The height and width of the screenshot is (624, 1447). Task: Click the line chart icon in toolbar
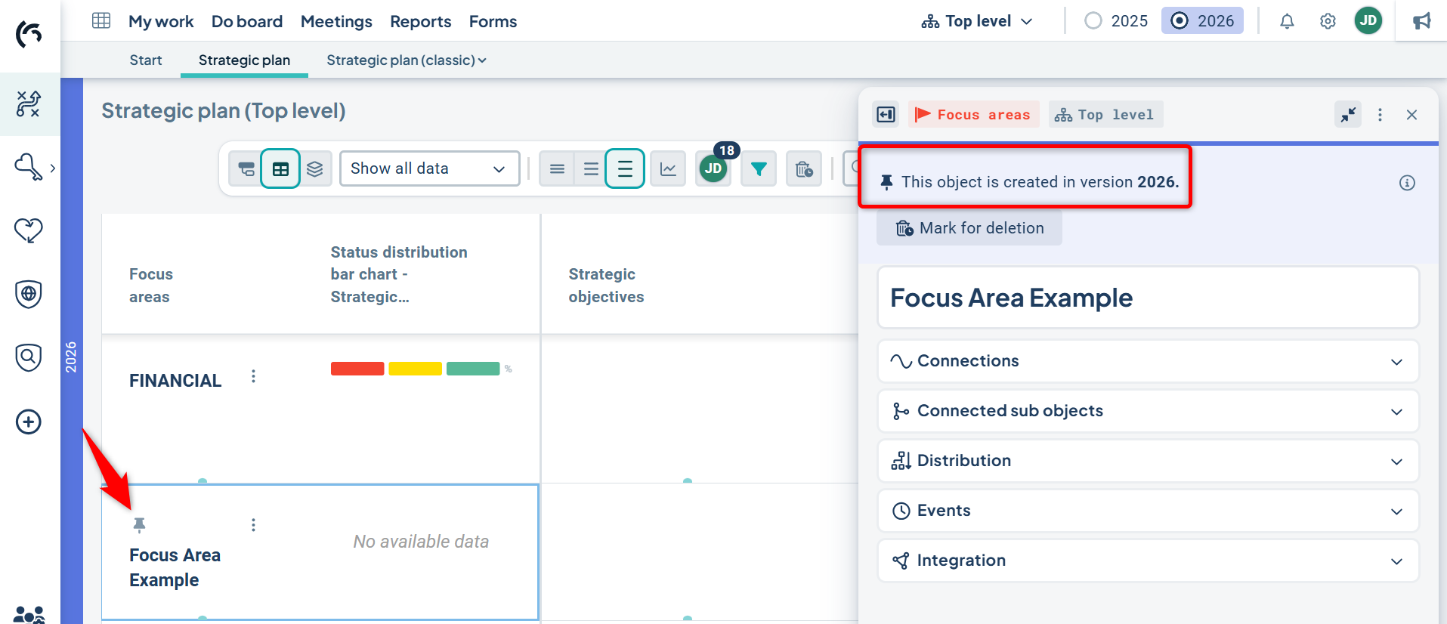pos(668,168)
